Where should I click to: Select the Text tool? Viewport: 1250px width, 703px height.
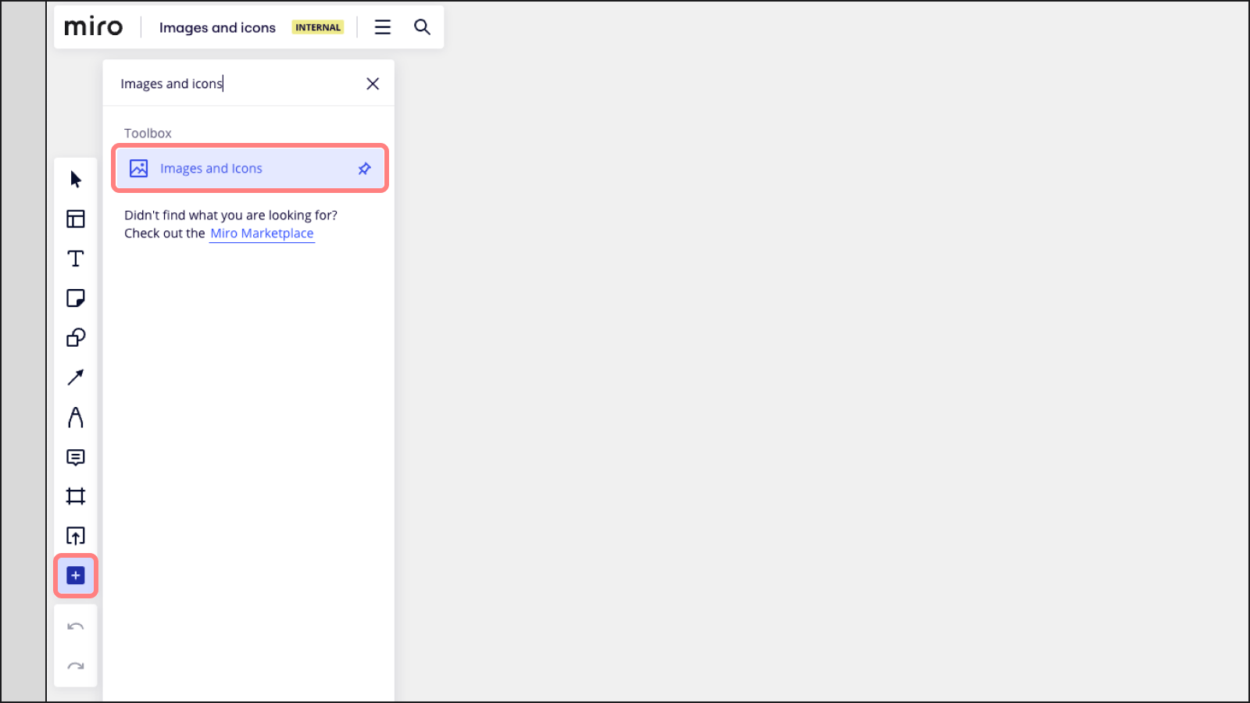point(76,259)
